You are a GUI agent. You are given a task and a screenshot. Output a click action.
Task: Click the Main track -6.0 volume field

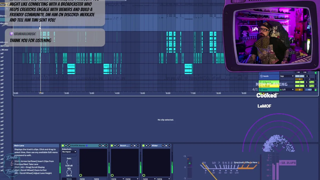(x=309, y=89)
